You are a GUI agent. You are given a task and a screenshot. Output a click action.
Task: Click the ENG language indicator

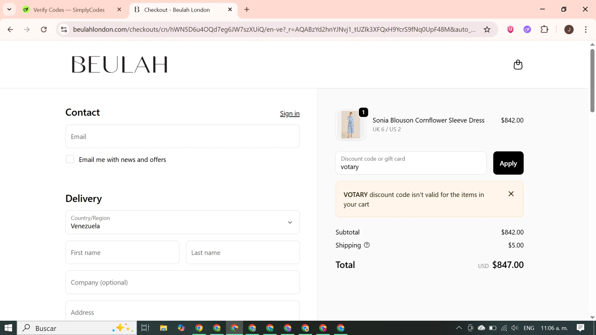(x=529, y=328)
